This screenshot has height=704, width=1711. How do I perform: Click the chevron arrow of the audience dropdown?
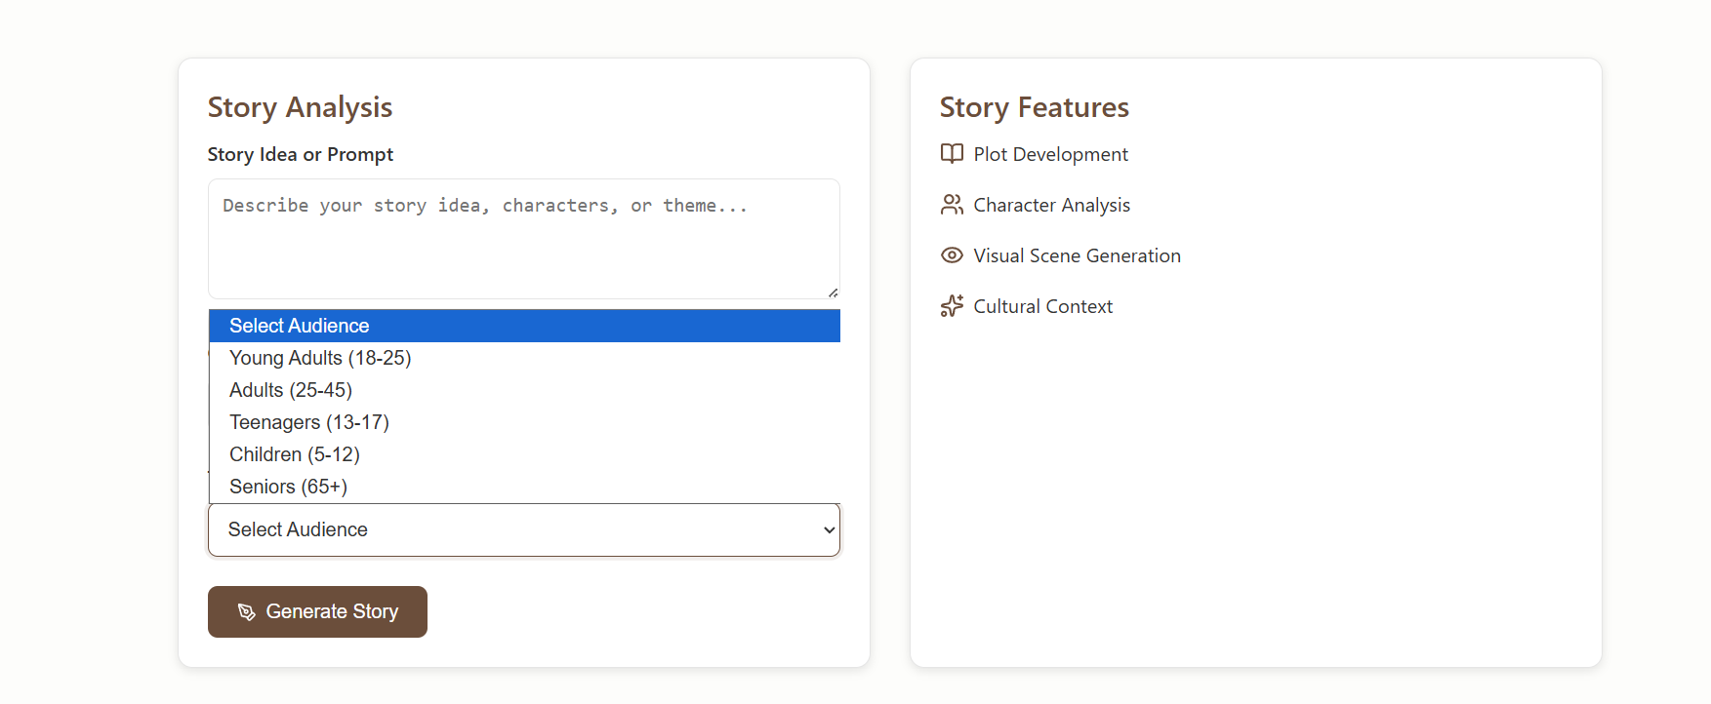click(829, 530)
